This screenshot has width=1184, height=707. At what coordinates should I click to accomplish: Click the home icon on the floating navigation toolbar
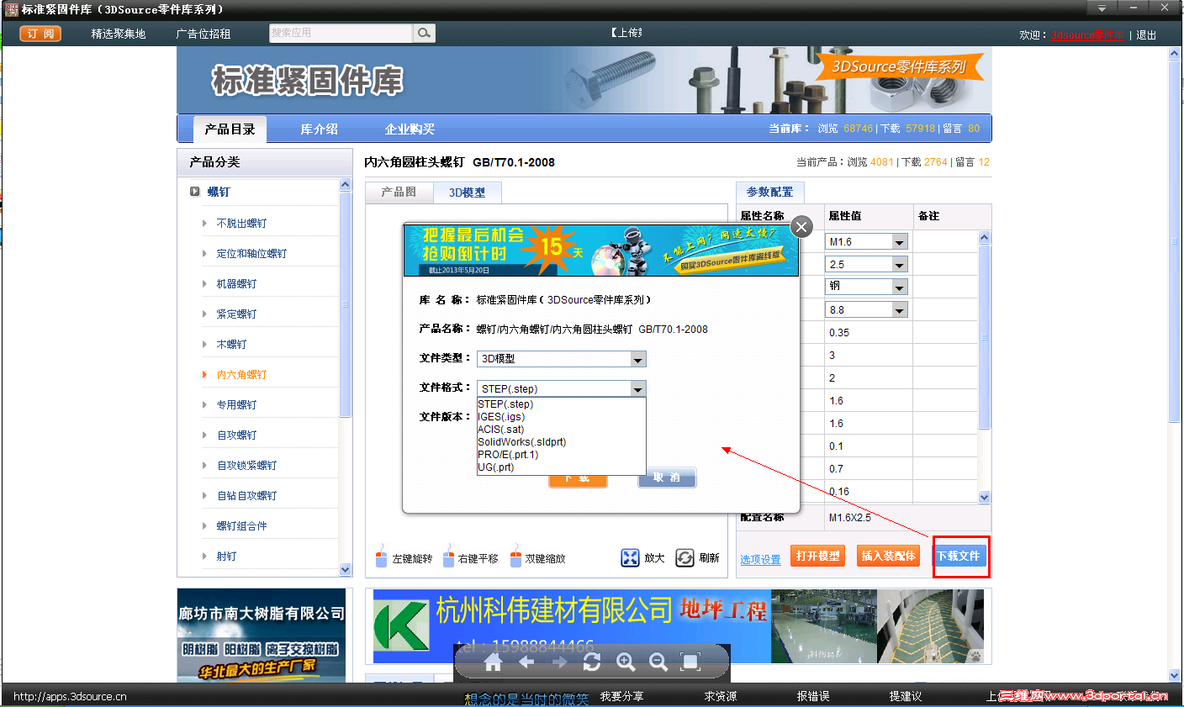pos(493,662)
